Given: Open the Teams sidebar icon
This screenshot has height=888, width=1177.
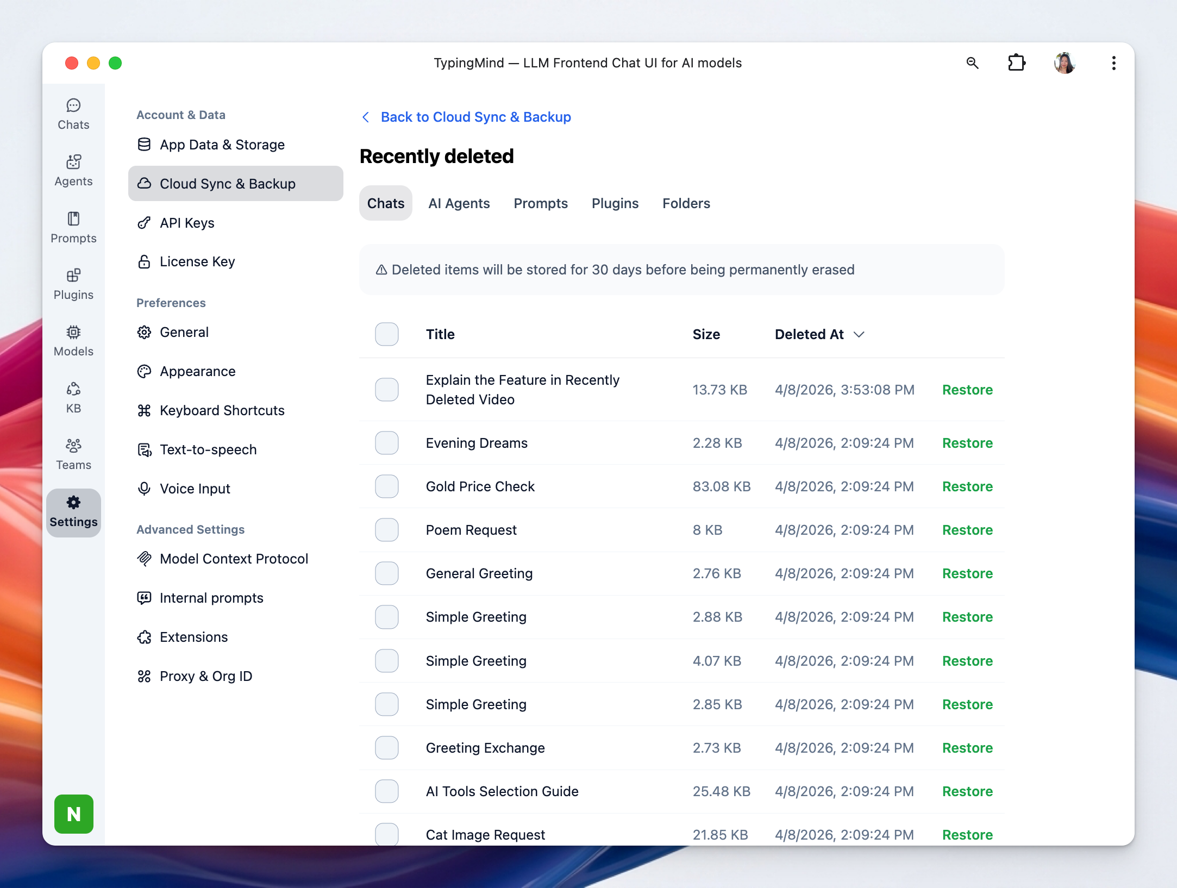Looking at the screenshot, I should tap(73, 454).
